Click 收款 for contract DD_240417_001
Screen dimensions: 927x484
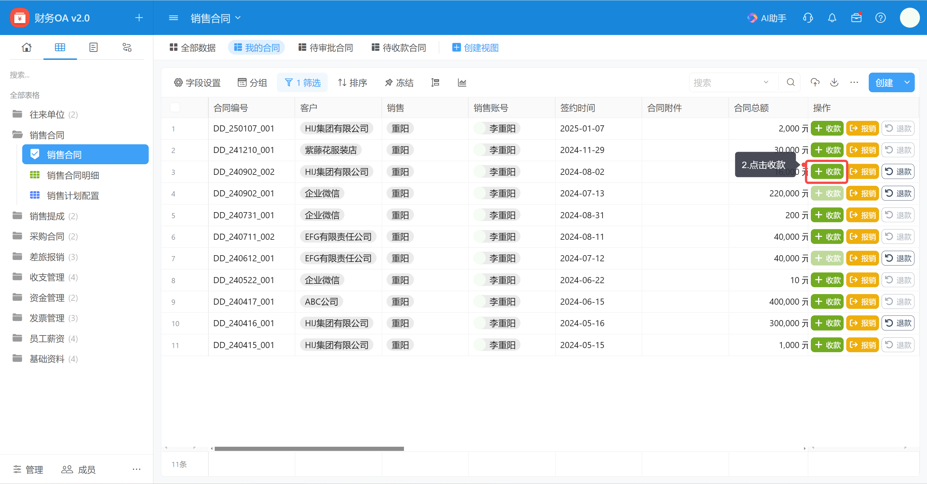pos(827,301)
